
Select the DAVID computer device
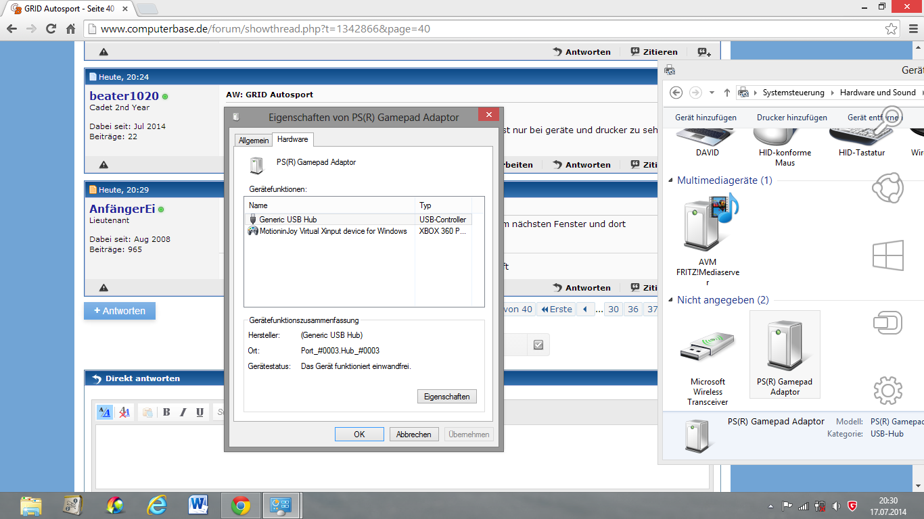point(708,143)
